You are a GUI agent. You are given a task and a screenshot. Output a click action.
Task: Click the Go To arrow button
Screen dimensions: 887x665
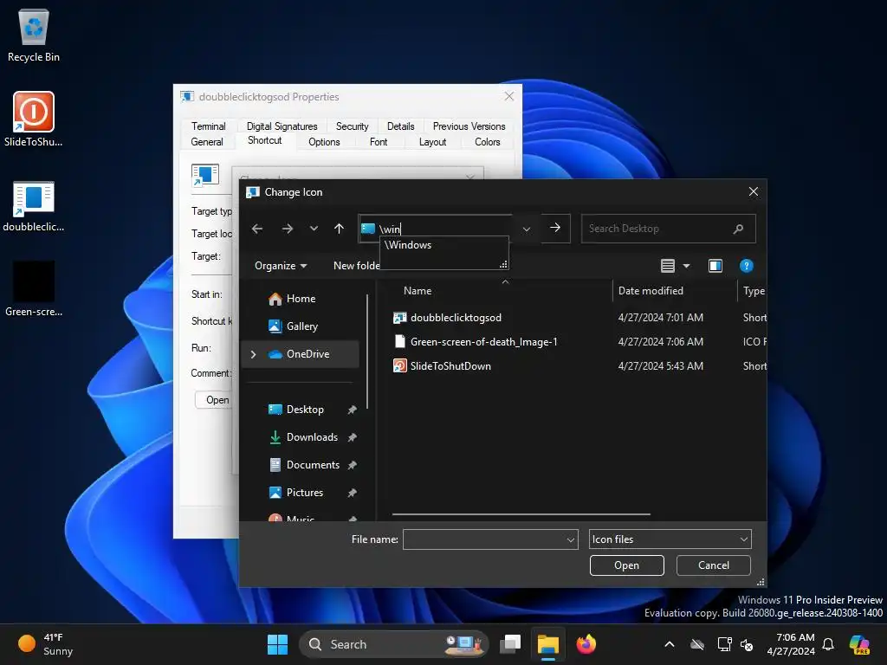coord(555,228)
